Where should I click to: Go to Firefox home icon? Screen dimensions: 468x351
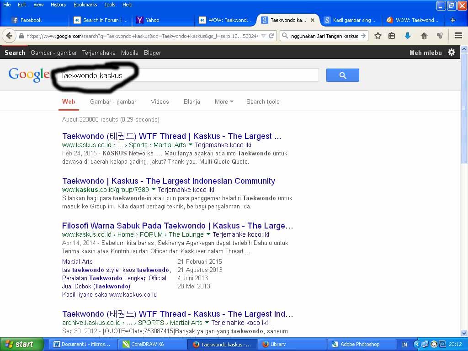tap(424, 36)
